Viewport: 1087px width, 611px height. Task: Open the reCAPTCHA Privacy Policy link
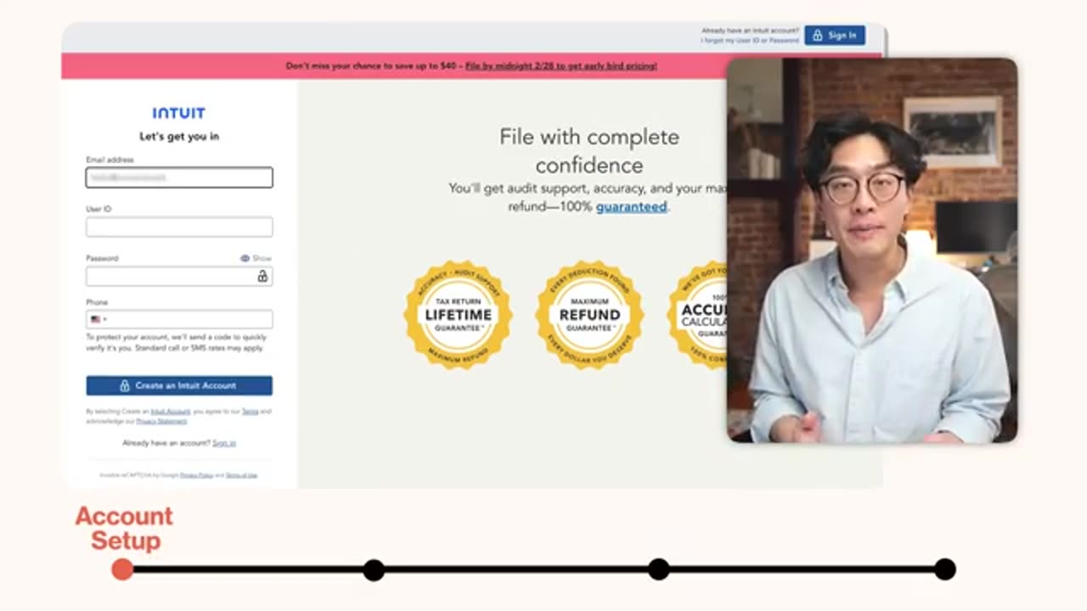point(196,475)
